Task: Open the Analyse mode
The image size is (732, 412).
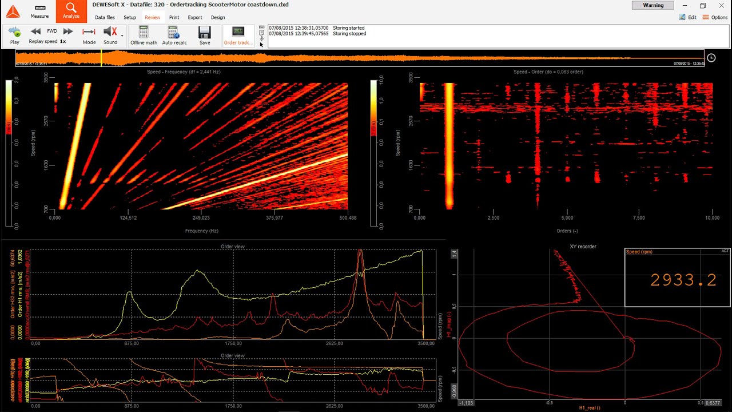Action: pyautogui.click(x=71, y=11)
